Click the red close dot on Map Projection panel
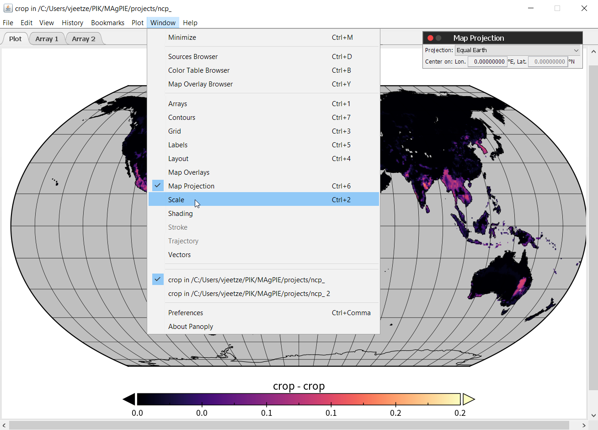 [430, 38]
